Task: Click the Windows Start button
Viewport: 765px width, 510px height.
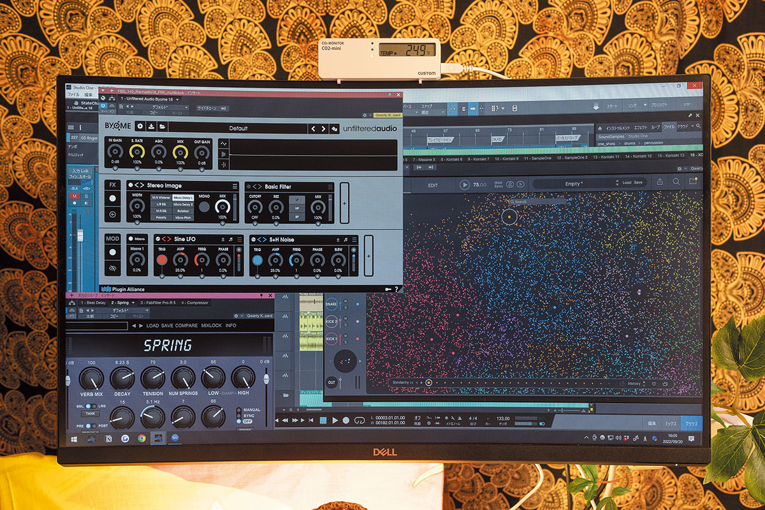Action: (x=75, y=439)
